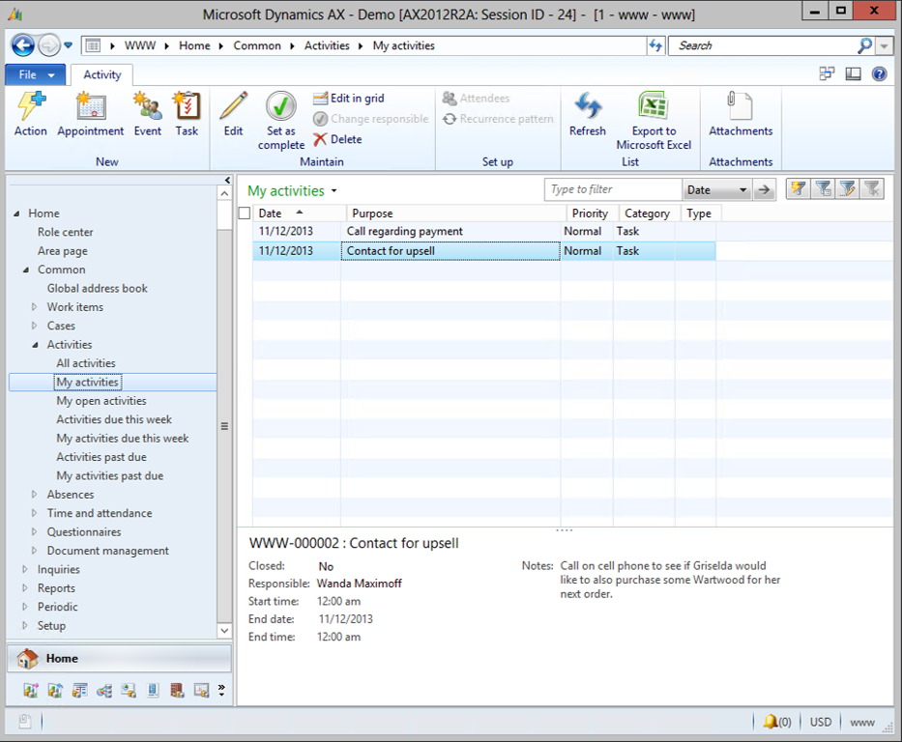This screenshot has height=742, width=902.
Task: Click the Delete button in the Maintain group
Action: tap(337, 139)
